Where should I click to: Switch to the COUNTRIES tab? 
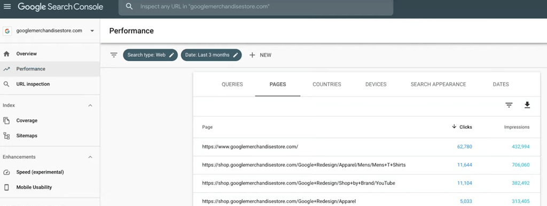tap(327, 84)
